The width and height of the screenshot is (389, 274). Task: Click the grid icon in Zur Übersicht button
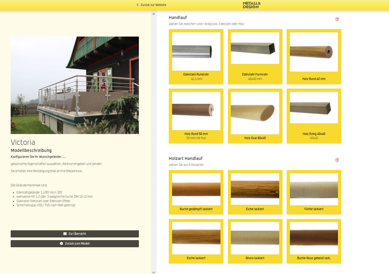[x=65, y=234]
